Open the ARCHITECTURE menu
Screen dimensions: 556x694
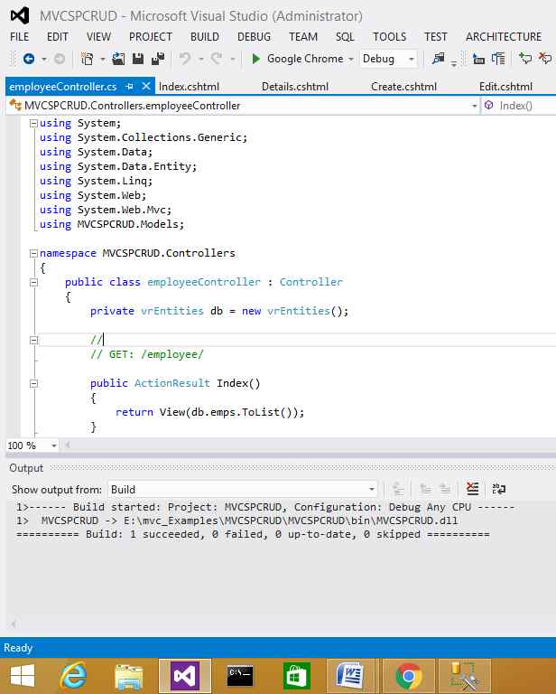coord(504,37)
